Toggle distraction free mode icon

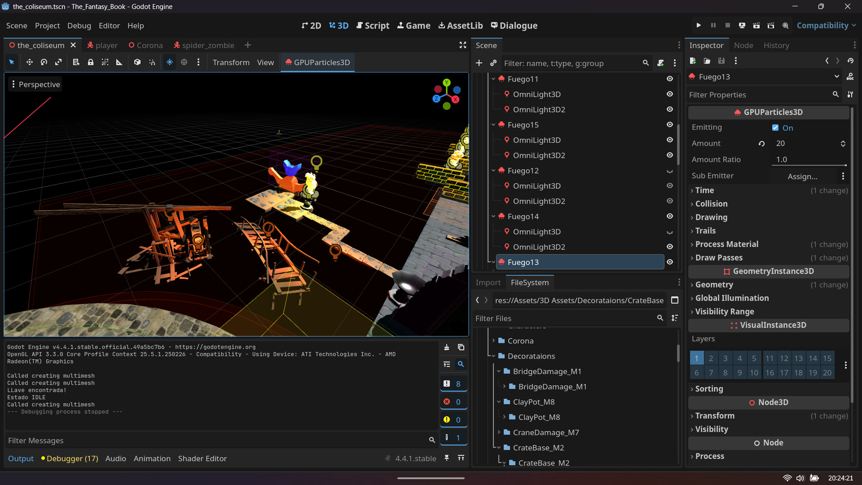click(463, 45)
